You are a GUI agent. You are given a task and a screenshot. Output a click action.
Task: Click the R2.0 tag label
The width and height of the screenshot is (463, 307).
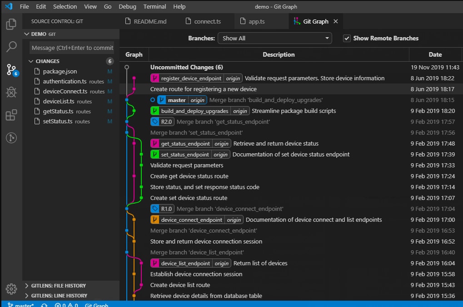[166, 122]
